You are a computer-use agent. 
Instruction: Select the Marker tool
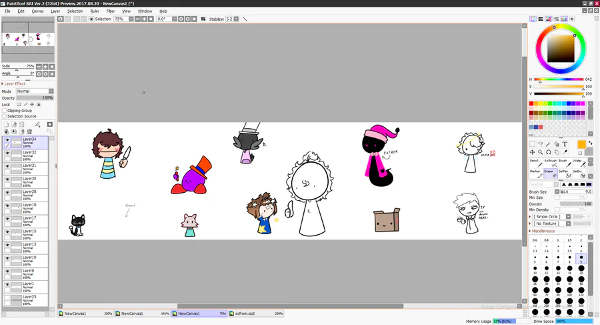[536, 174]
